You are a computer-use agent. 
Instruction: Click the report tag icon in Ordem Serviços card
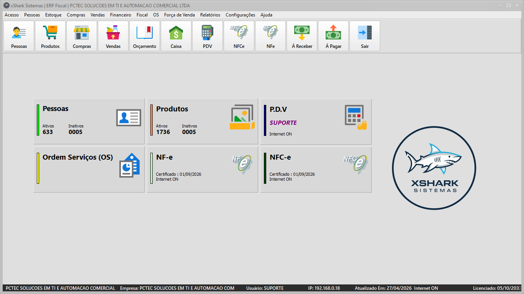[x=129, y=165]
